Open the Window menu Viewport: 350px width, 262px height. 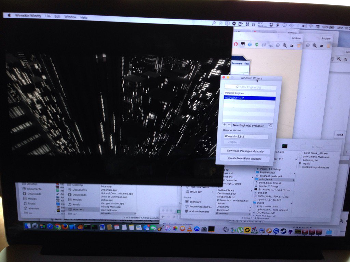[x=70, y=17]
